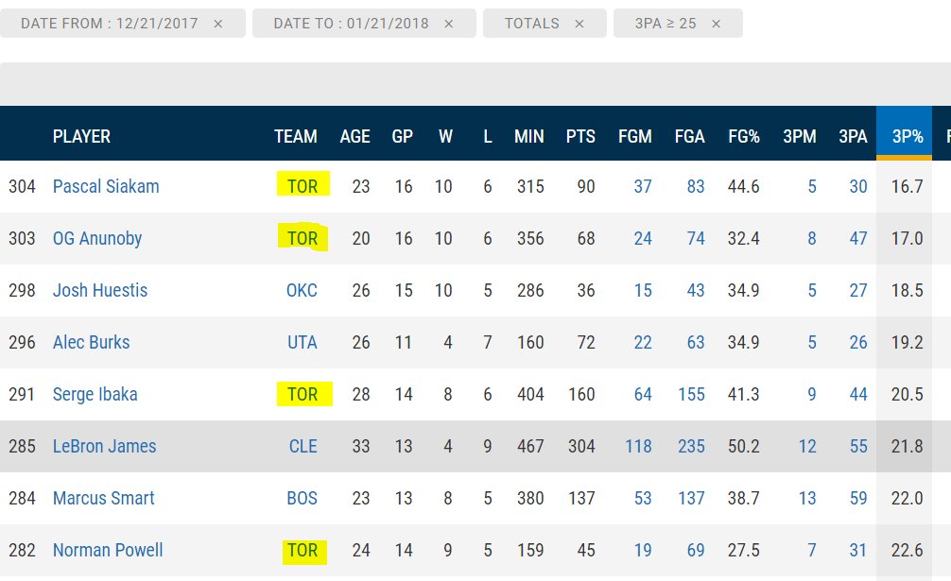The height and width of the screenshot is (581, 951).
Task: Remove the 3PA ≥ 25 filter
Action: (x=717, y=24)
